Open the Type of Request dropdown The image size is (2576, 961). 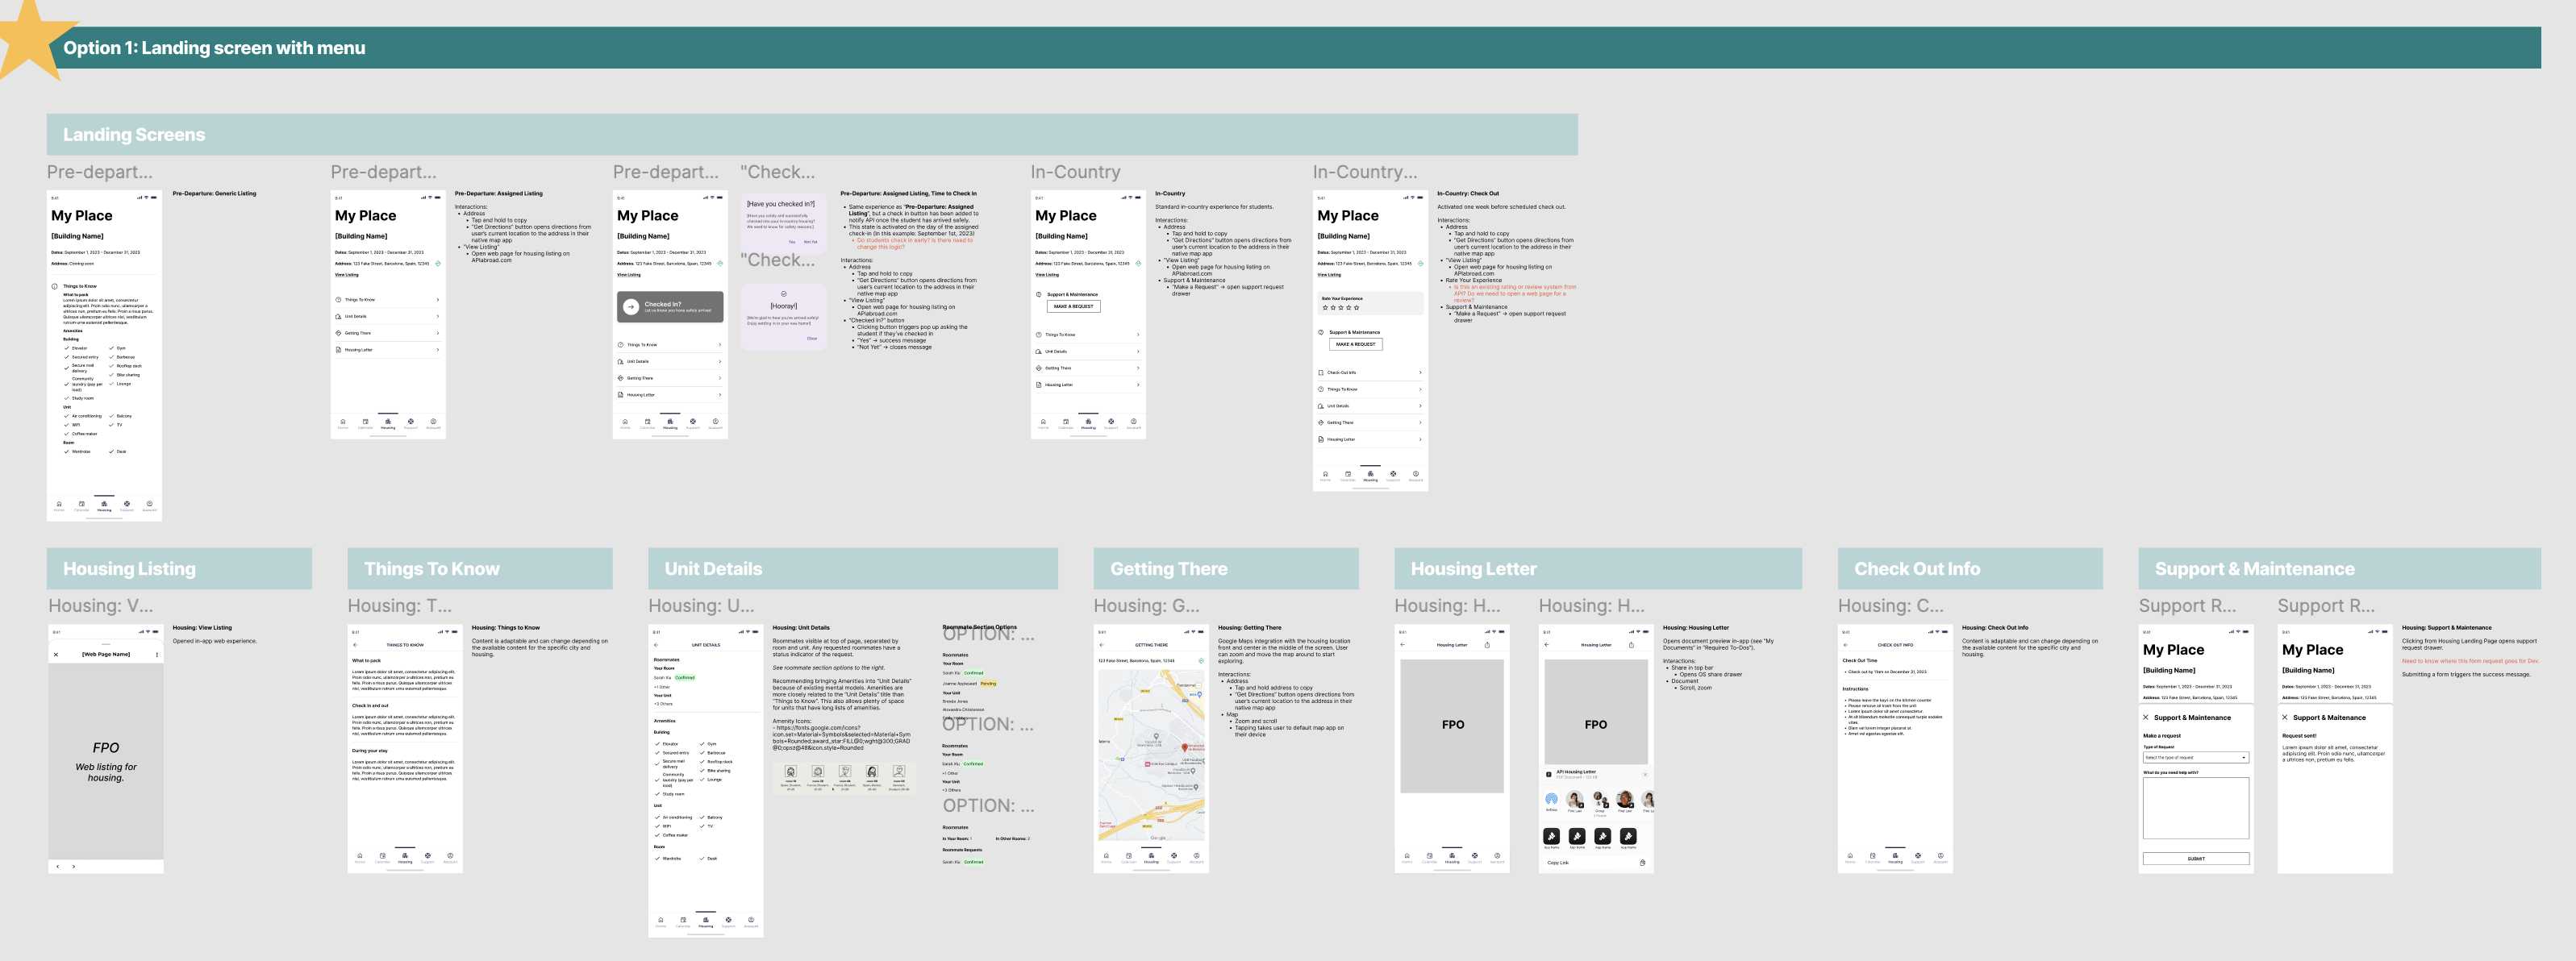pos(2195,757)
